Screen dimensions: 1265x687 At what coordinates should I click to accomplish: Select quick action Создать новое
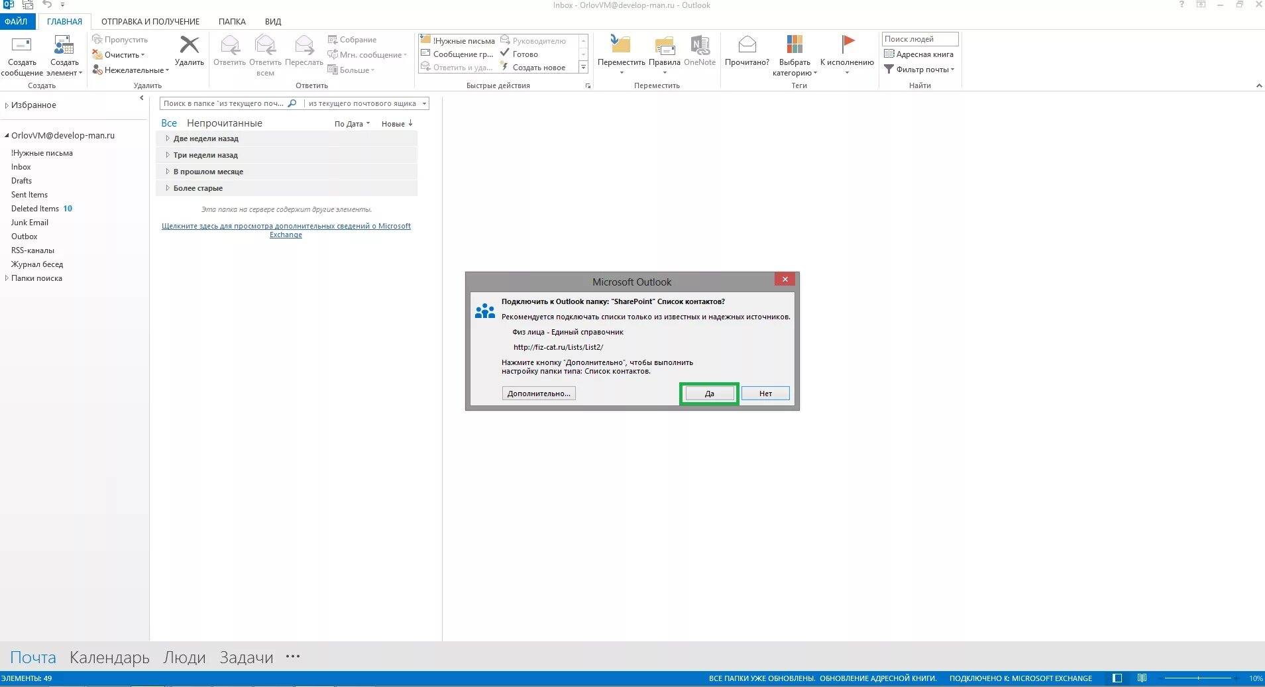pos(533,68)
